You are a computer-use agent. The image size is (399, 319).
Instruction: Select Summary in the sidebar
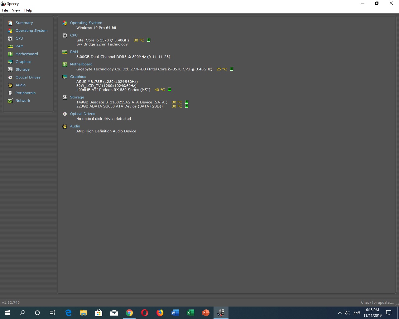click(24, 23)
